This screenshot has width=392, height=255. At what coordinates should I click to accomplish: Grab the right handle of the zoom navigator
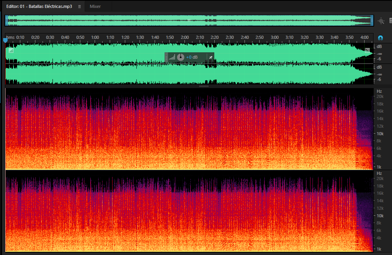(x=372, y=21)
